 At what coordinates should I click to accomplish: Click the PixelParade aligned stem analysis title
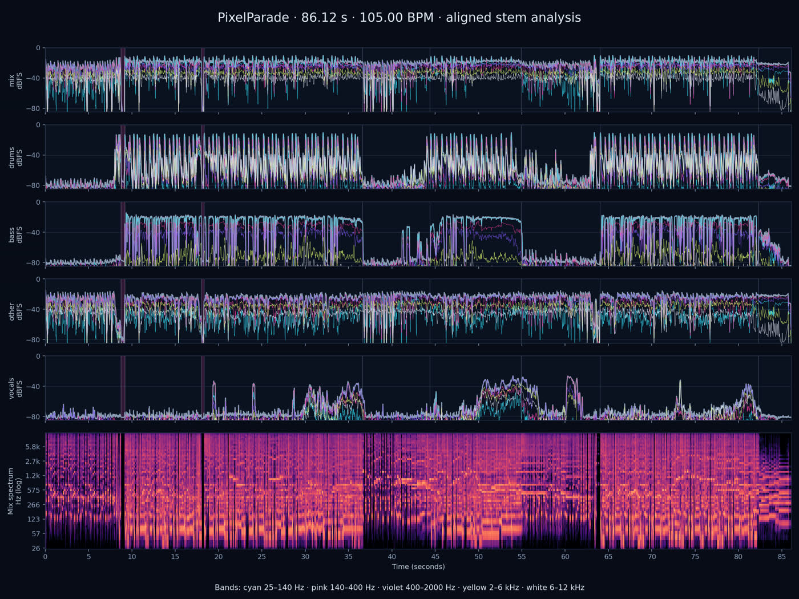(399, 18)
